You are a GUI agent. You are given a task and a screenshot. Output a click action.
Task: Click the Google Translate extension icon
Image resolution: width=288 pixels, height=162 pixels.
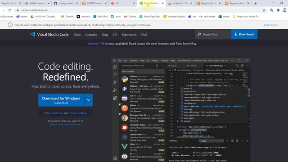tap(272, 10)
